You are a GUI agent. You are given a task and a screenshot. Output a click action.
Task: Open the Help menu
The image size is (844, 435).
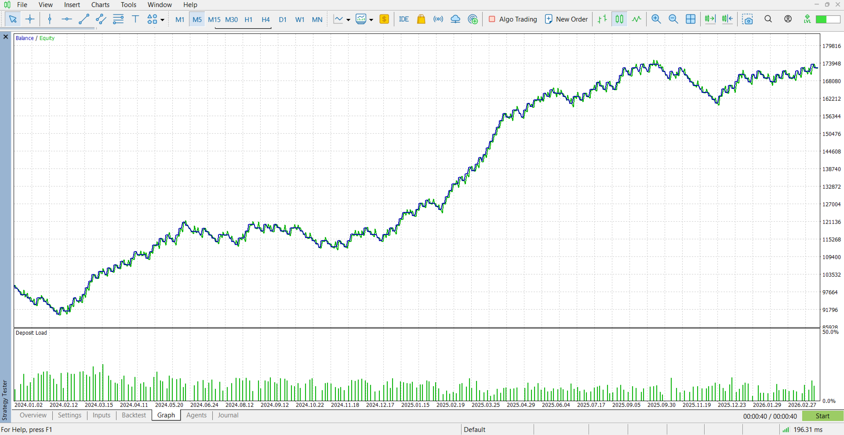click(190, 5)
